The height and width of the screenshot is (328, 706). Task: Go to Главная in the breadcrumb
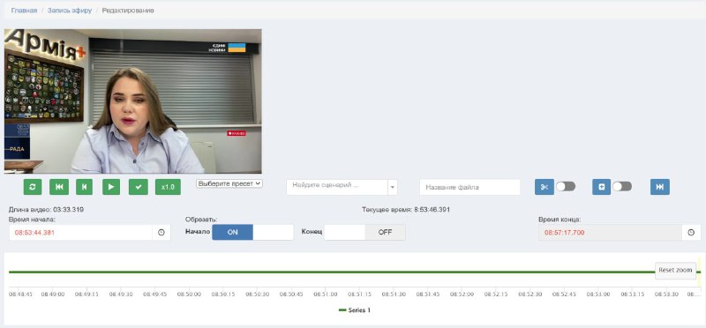24,11
